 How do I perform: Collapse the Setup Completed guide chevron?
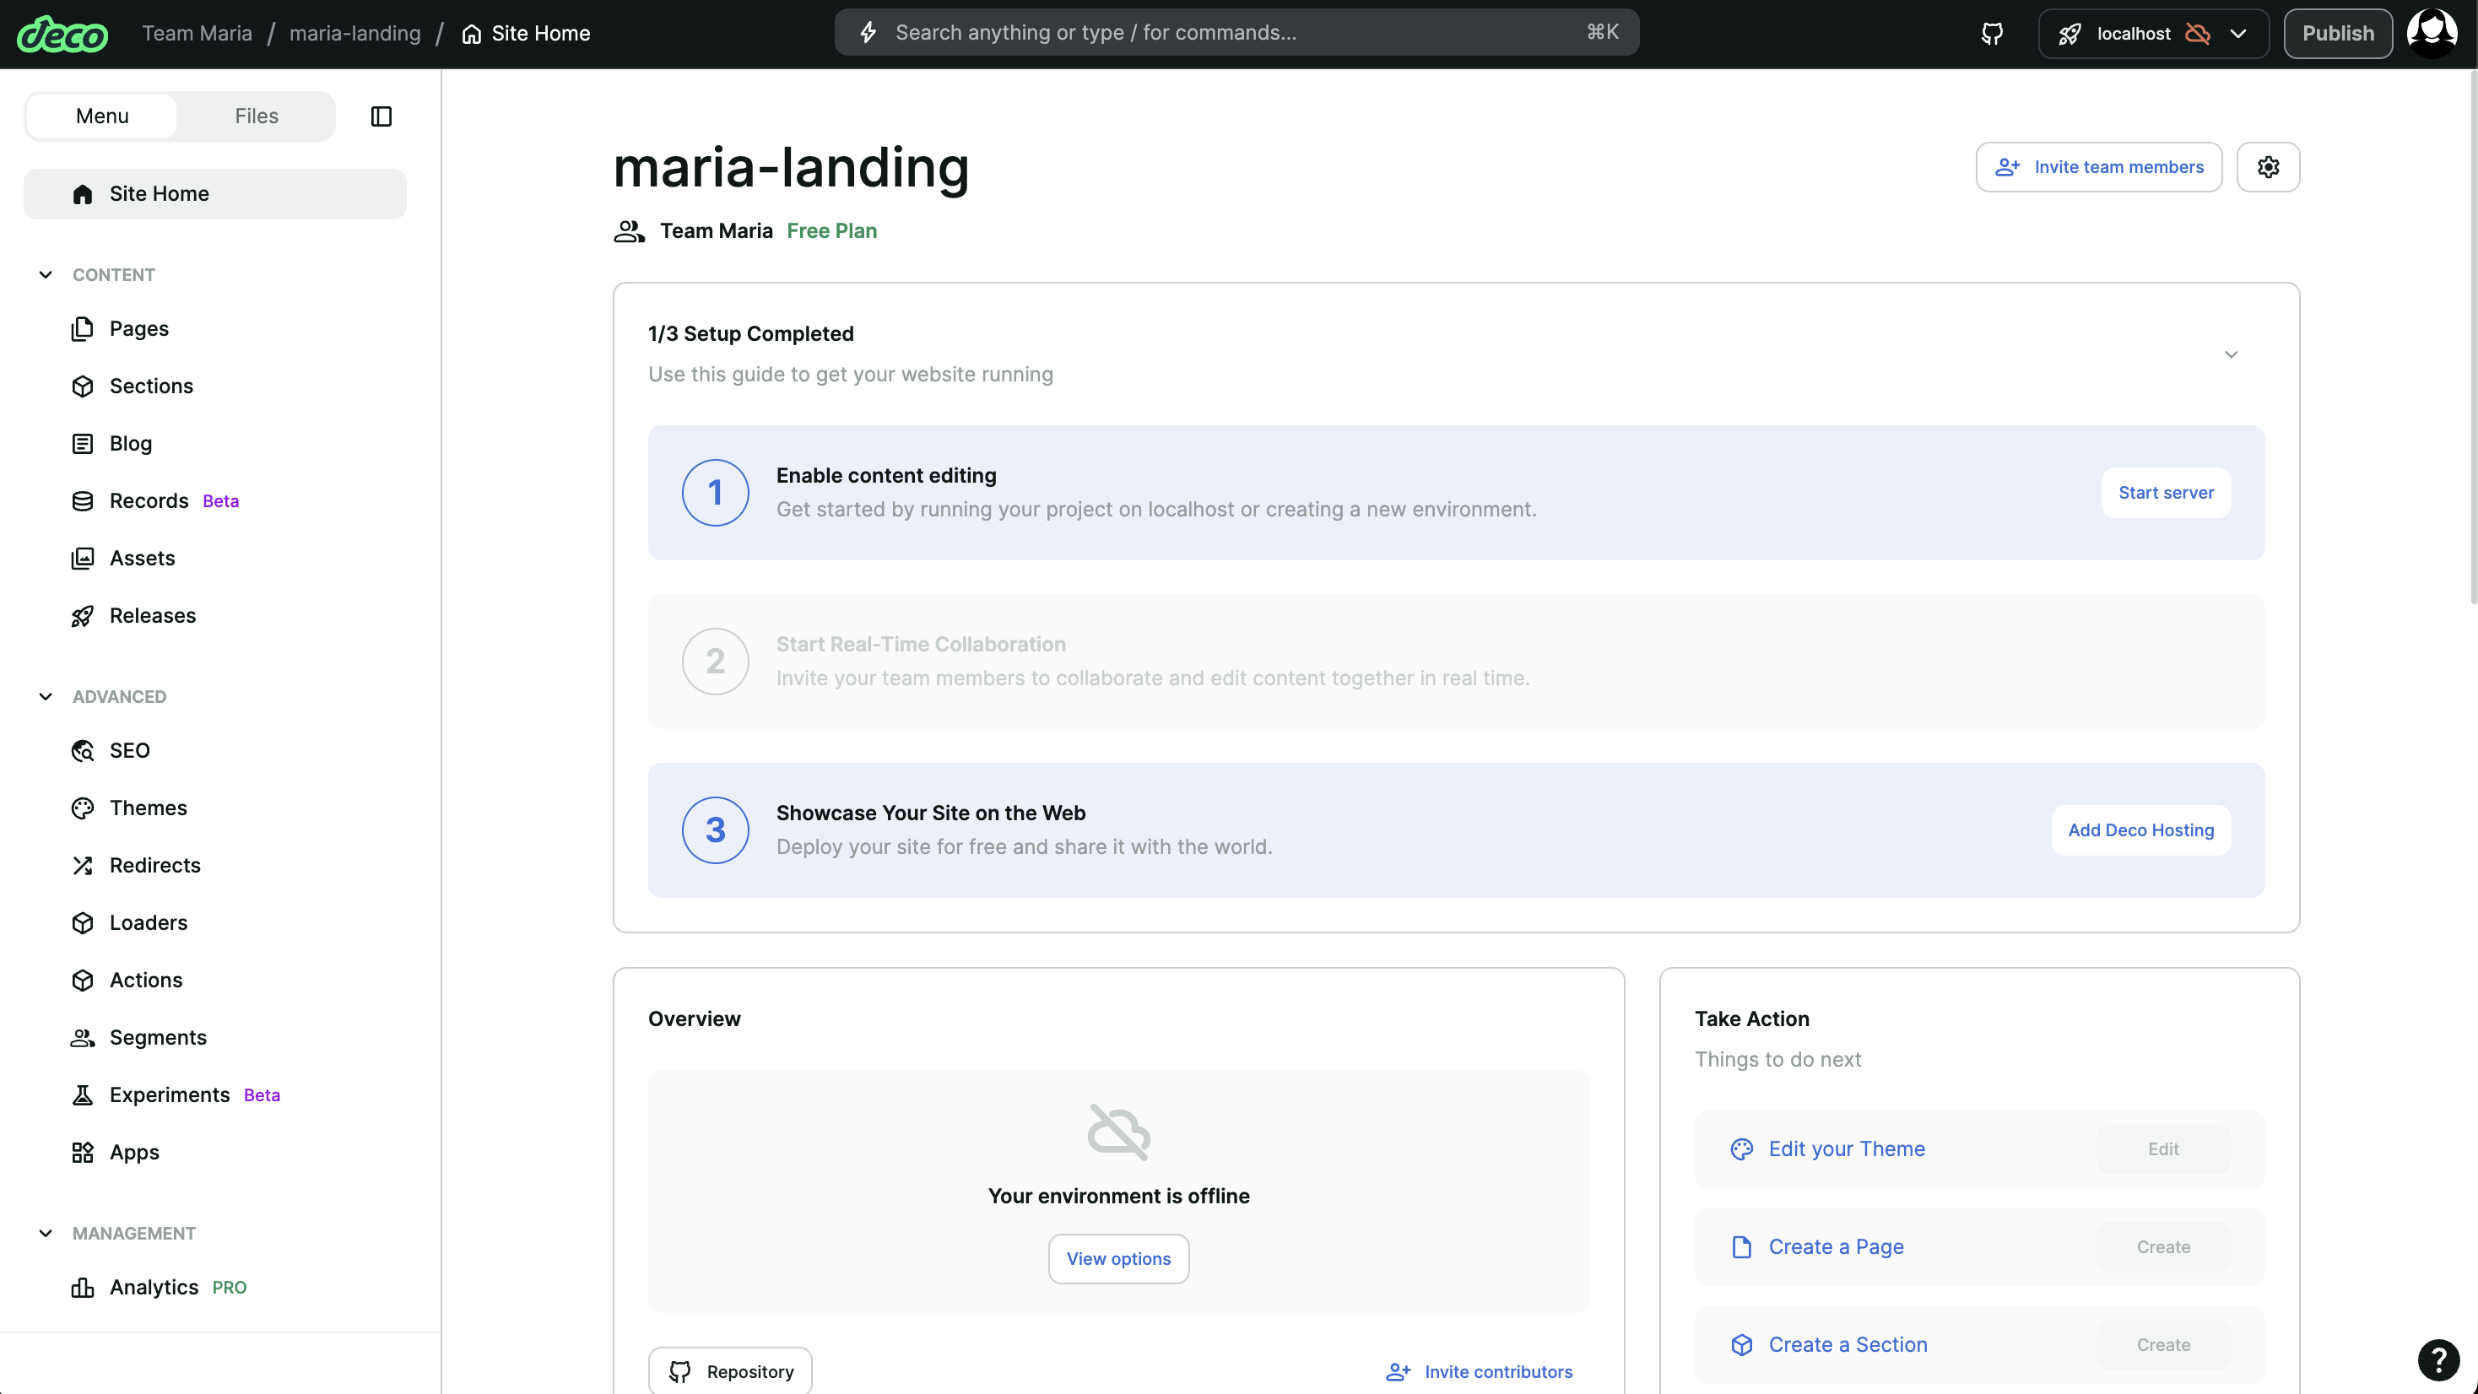pos(2231,355)
